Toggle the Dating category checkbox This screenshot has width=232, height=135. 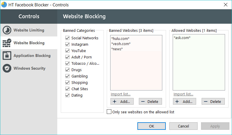[67, 95]
